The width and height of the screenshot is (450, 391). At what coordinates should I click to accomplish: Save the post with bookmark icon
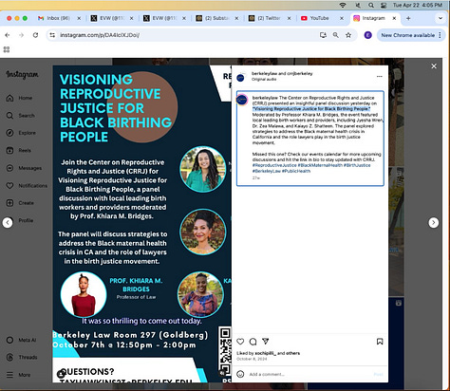[x=380, y=342]
